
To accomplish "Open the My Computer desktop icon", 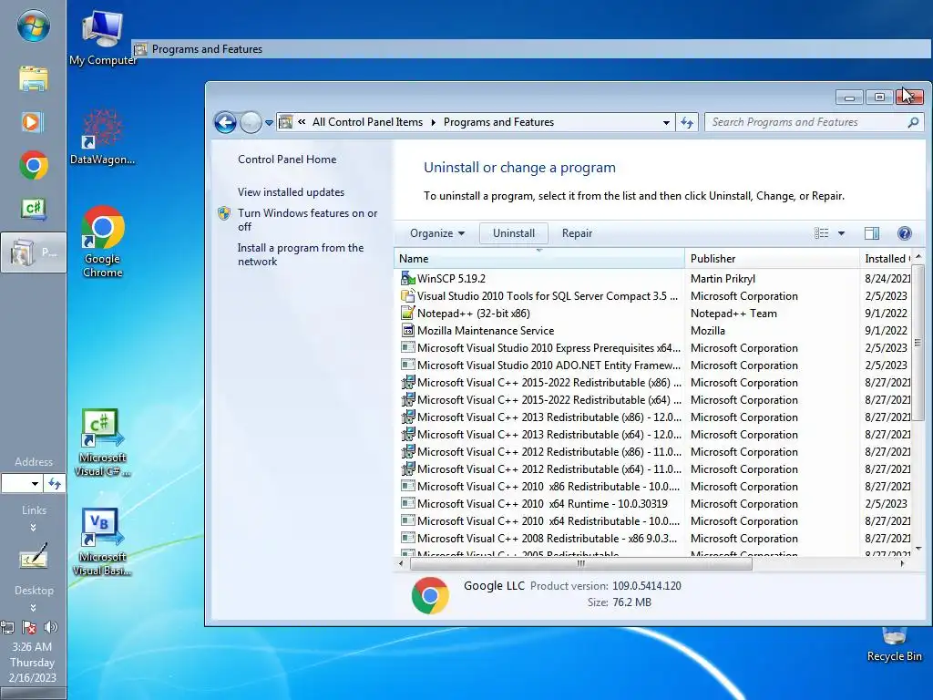I will pos(103,38).
